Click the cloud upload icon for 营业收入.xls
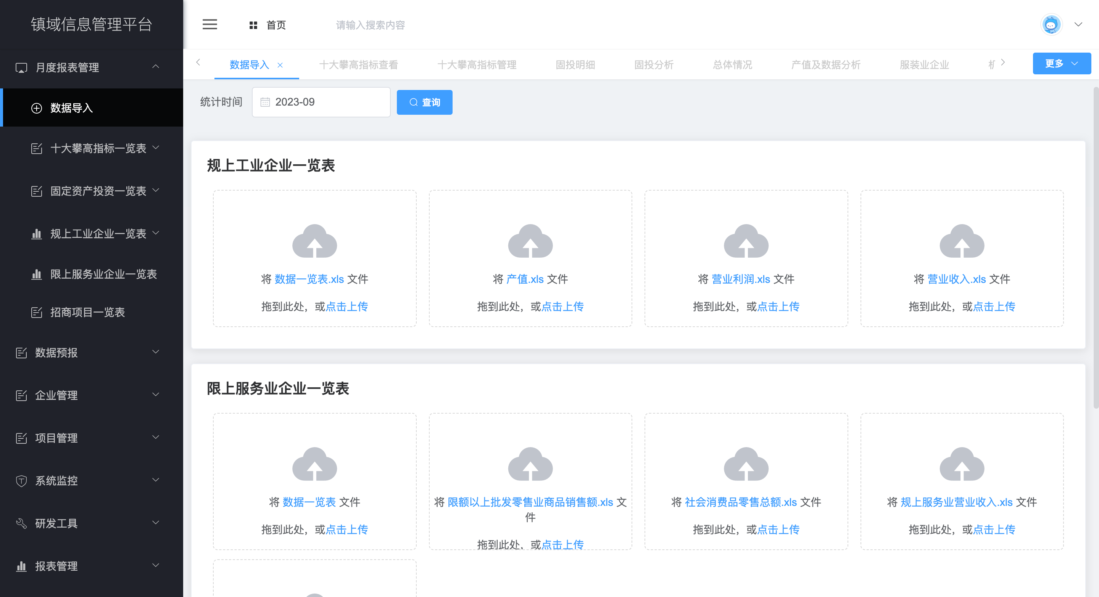The width and height of the screenshot is (1099, 597). (962, 241)
